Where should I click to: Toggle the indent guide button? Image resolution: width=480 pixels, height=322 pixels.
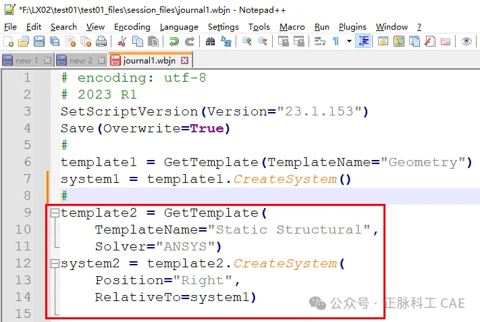point(364,42)
